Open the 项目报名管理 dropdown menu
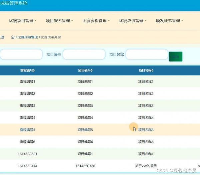The image size is (200, 175). 59,21
